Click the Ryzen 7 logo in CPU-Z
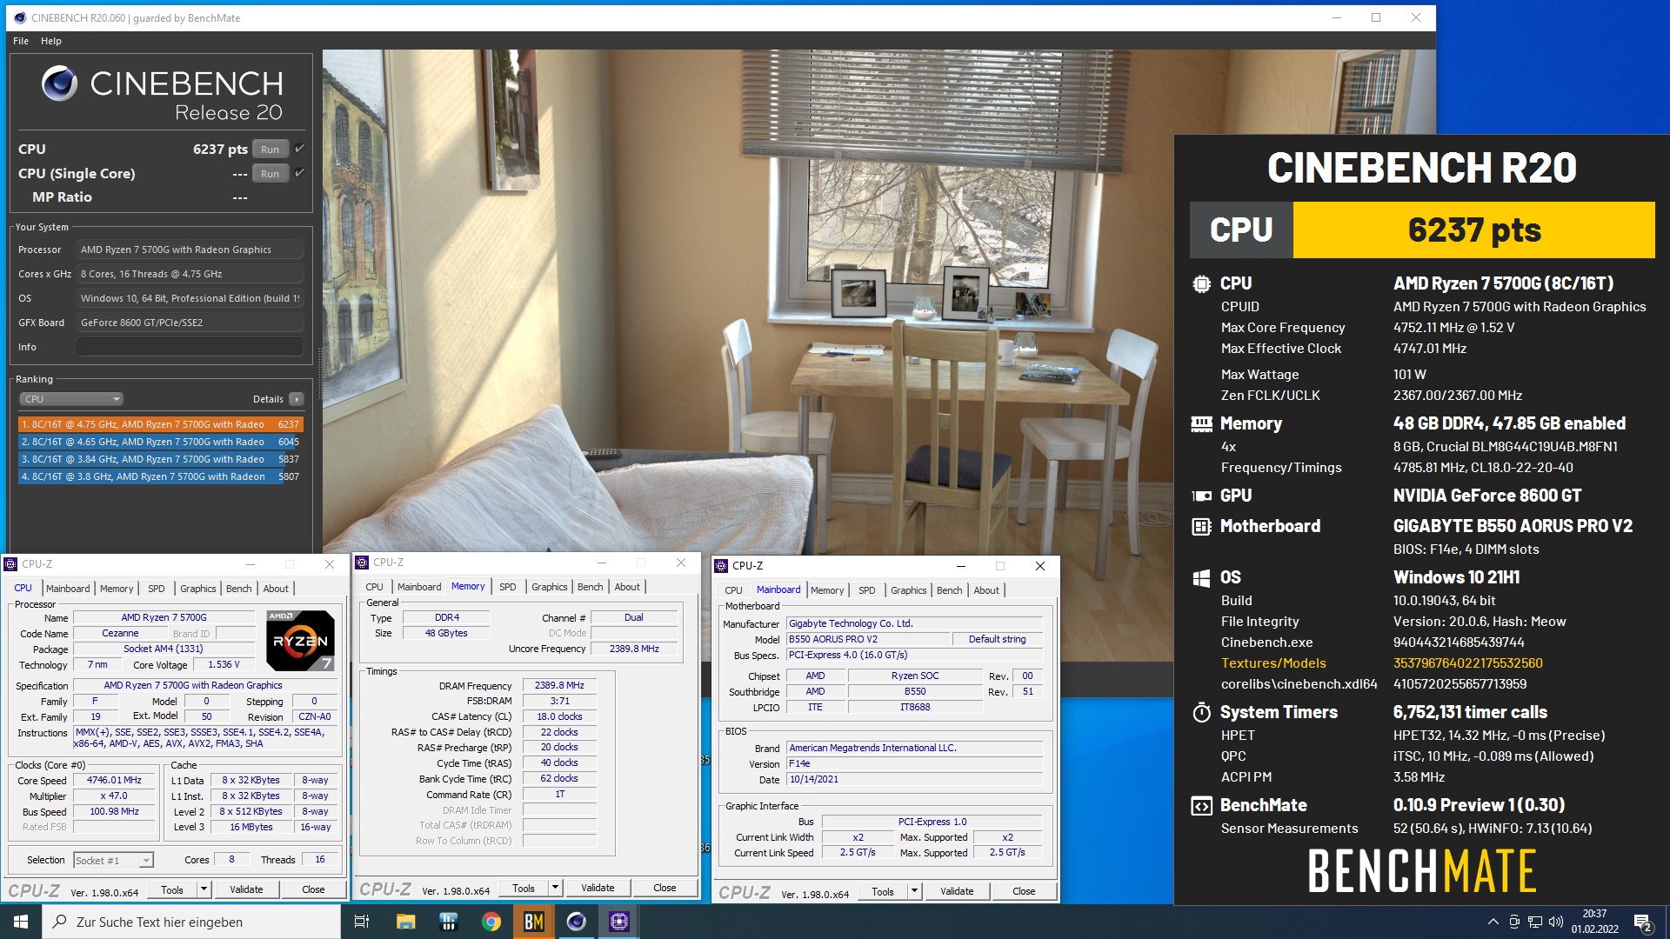This screenshot has width=1670, height=939. point(300,641)
